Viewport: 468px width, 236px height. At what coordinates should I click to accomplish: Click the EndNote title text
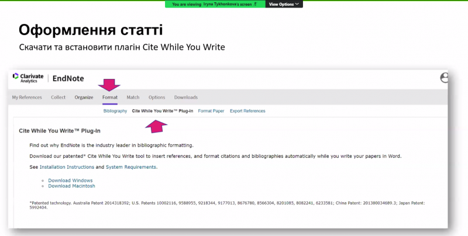point(68,78)
